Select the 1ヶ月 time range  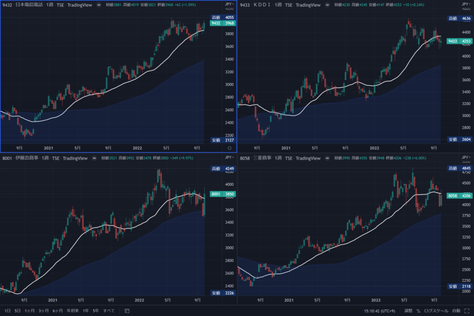click(x=30, y=311)
